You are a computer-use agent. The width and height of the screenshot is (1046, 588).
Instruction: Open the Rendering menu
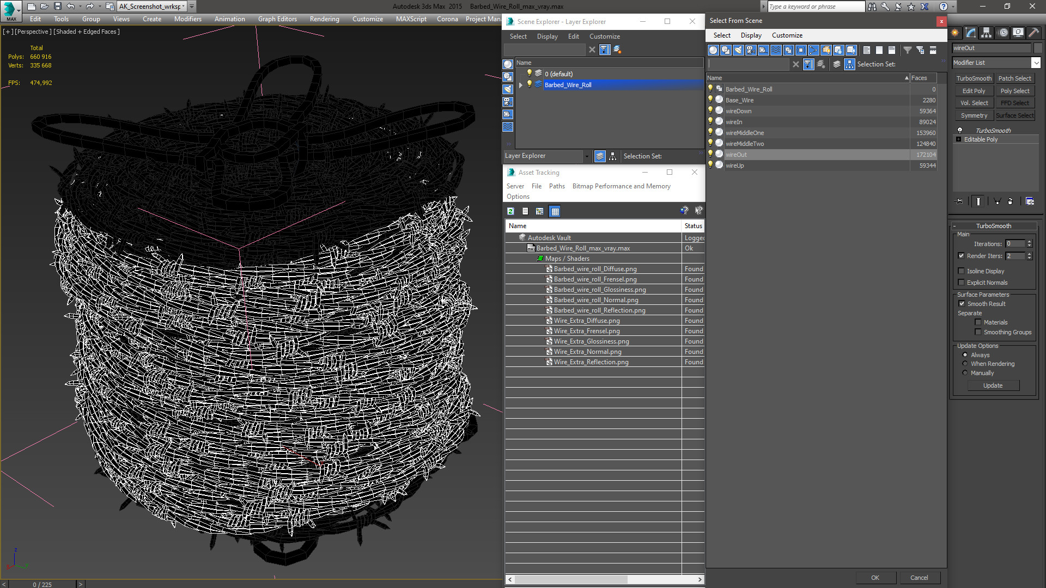[324, 19]
